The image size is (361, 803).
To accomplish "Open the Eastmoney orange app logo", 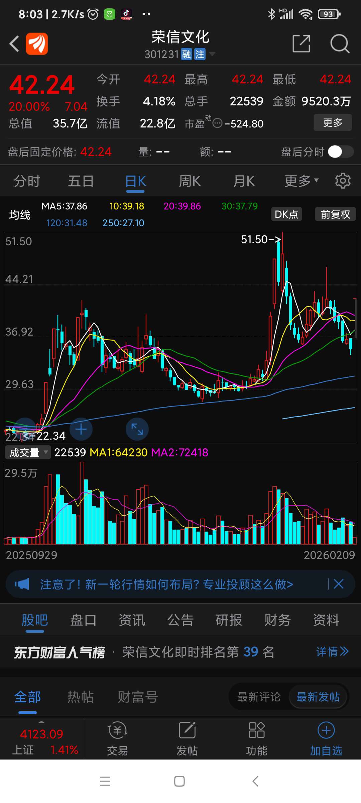I will click(37, 43).
